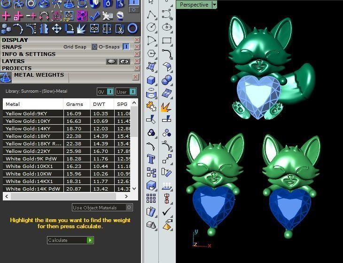This screenshot has height=263, width=343.
Task: Select the Circle tool
Action: click(x=151, y=27)
